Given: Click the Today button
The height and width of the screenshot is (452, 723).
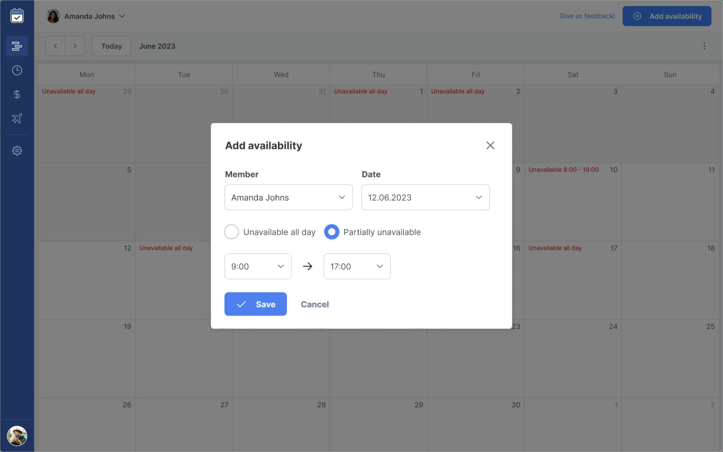Looking at the screenshot, I should coord(112,46).
